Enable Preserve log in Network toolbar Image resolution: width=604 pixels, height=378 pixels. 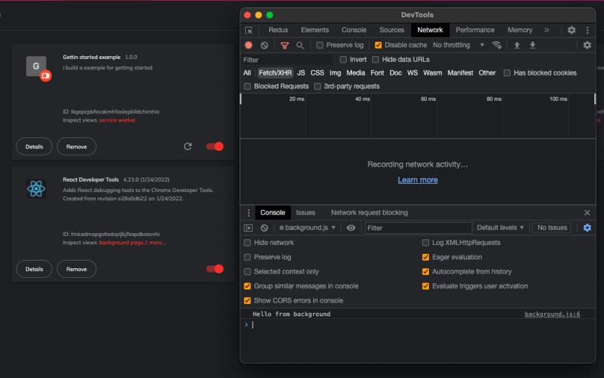click(320, 45)
